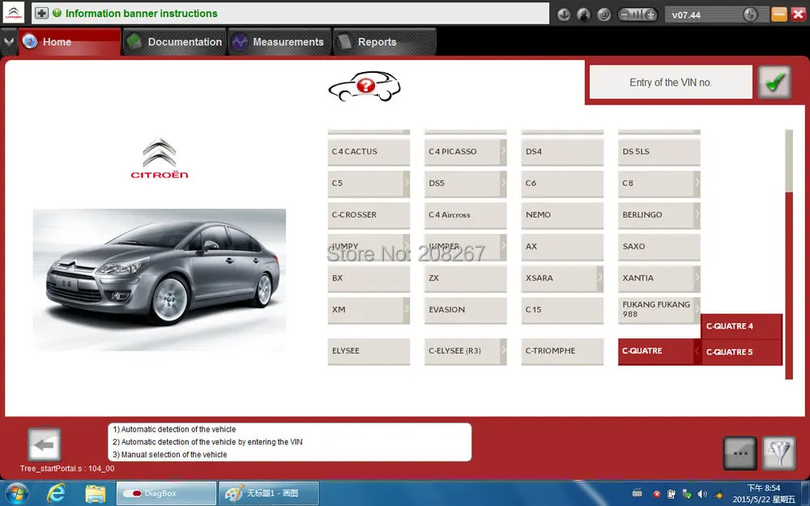Click the increase plus on top bar level control
Image resolution: width=810 pixels, height=506 pixels.
pyautogui.click(x=651, y=15)
